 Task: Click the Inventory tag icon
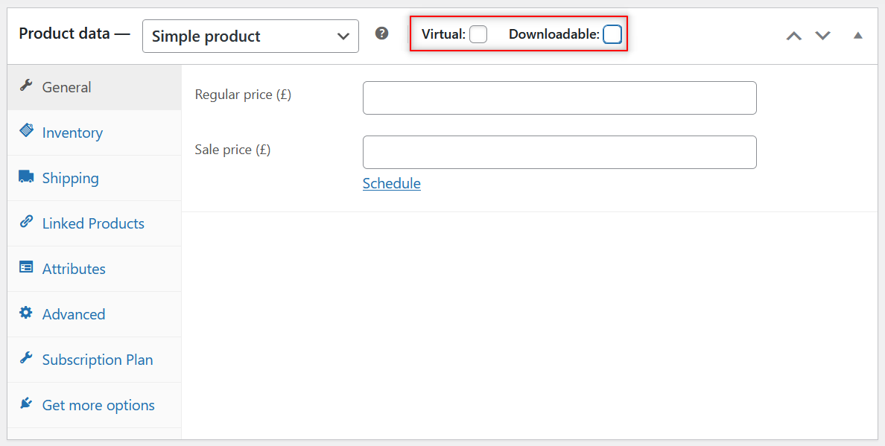tap(27, 132)
